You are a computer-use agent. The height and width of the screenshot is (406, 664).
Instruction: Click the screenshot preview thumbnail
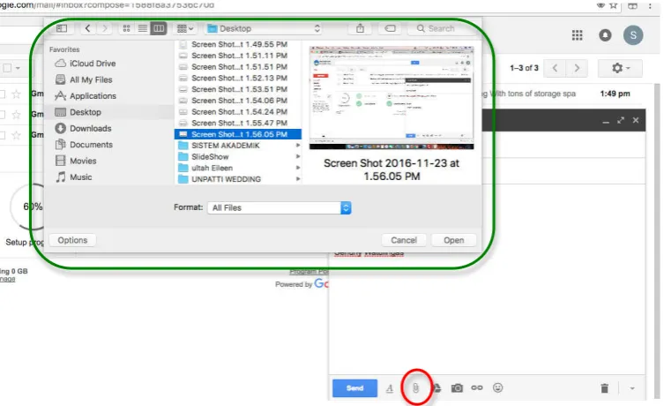[392, 98]
